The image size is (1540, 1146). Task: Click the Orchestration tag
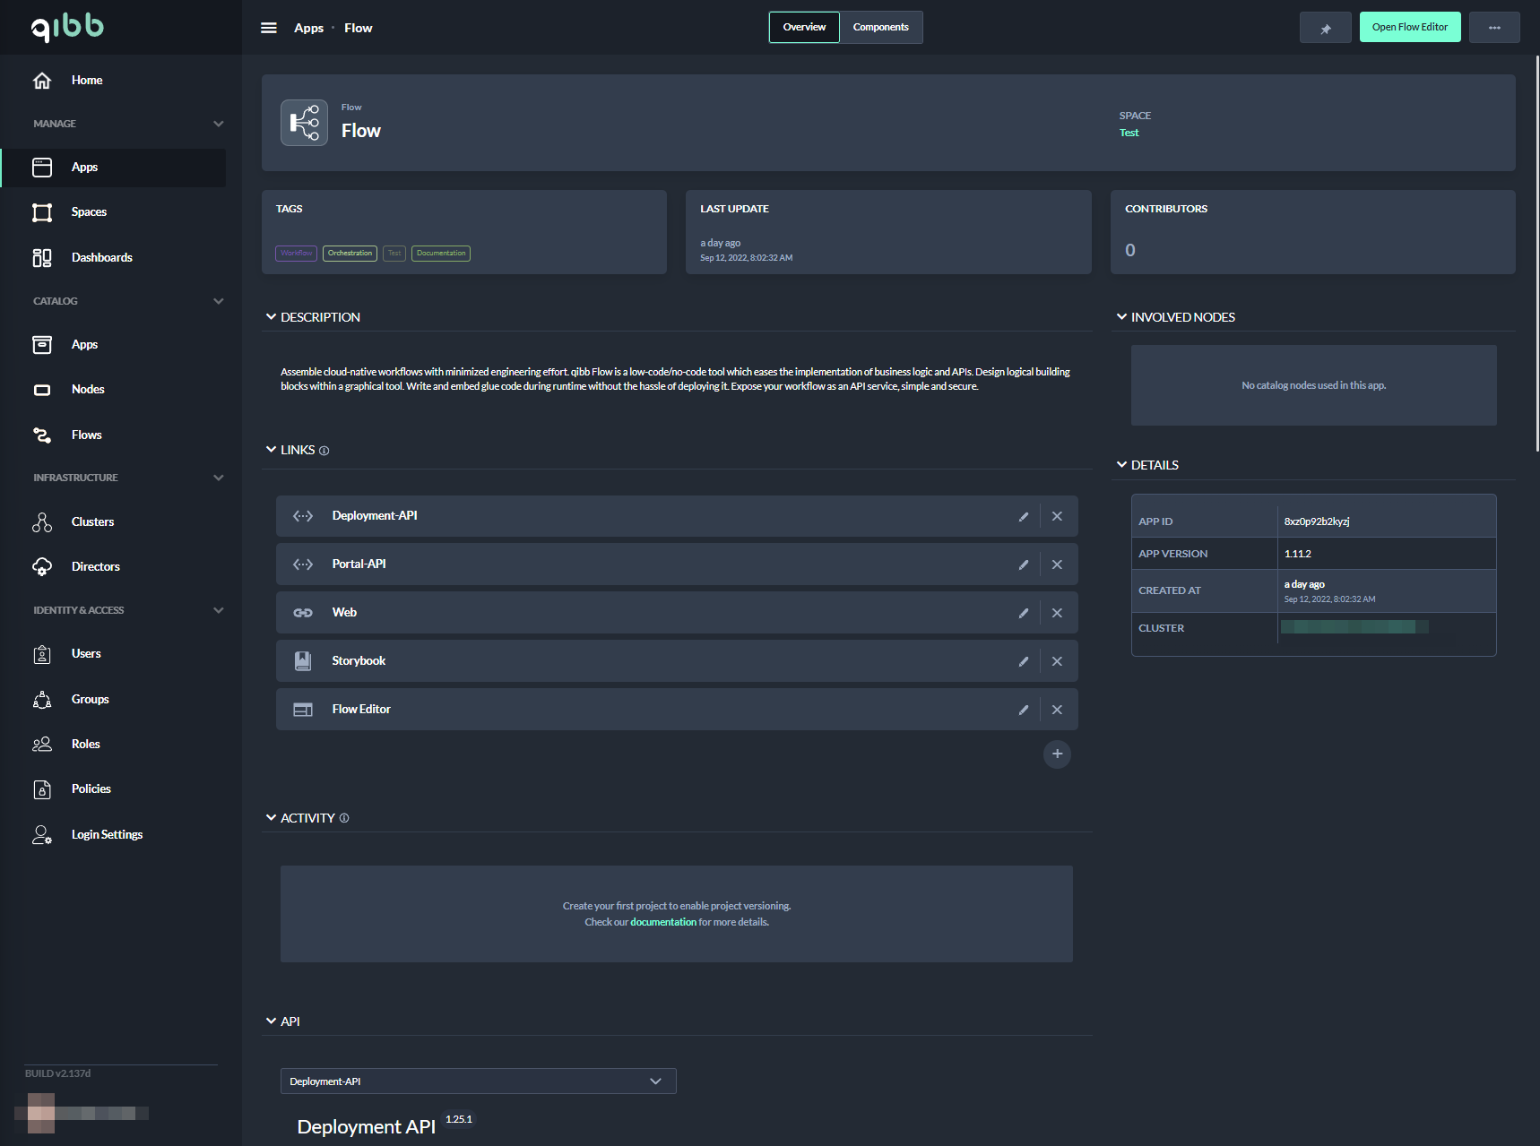pos(350,254)
